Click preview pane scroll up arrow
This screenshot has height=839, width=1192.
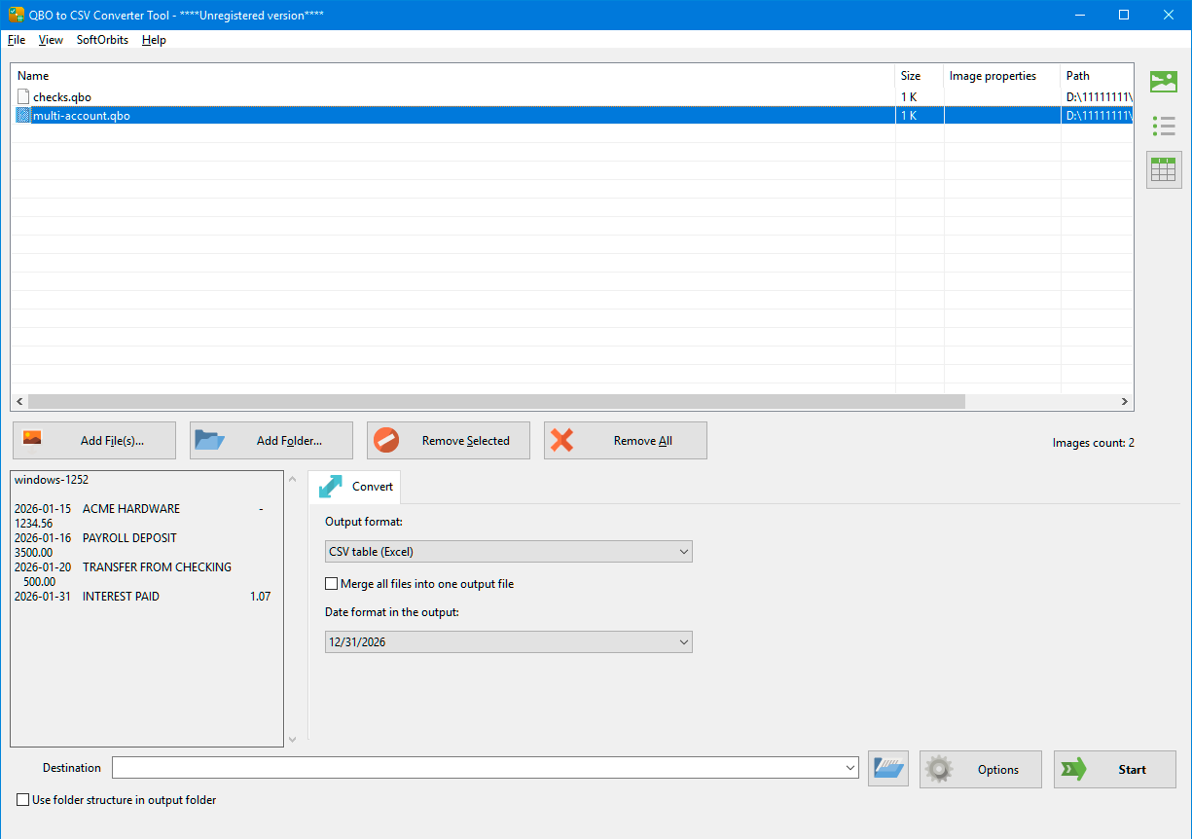[293, 479]
